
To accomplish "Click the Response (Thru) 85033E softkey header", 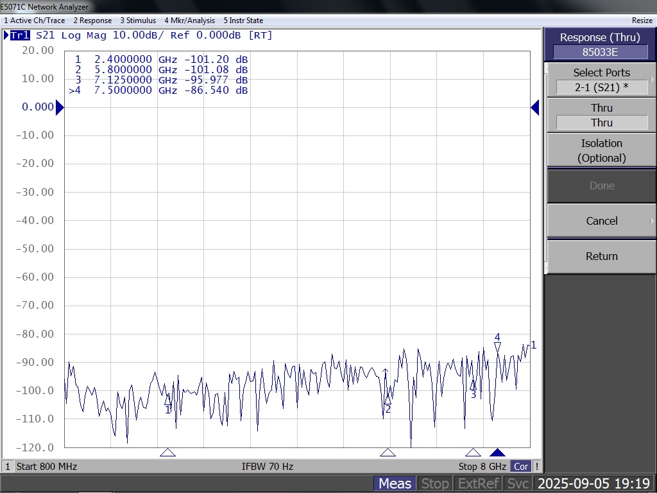I will point(600,44).
